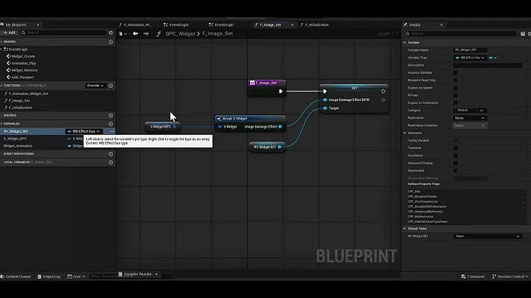Select the Widget_Animation variable
Viewport: 531px width, 298px height.
coord(18,146)
